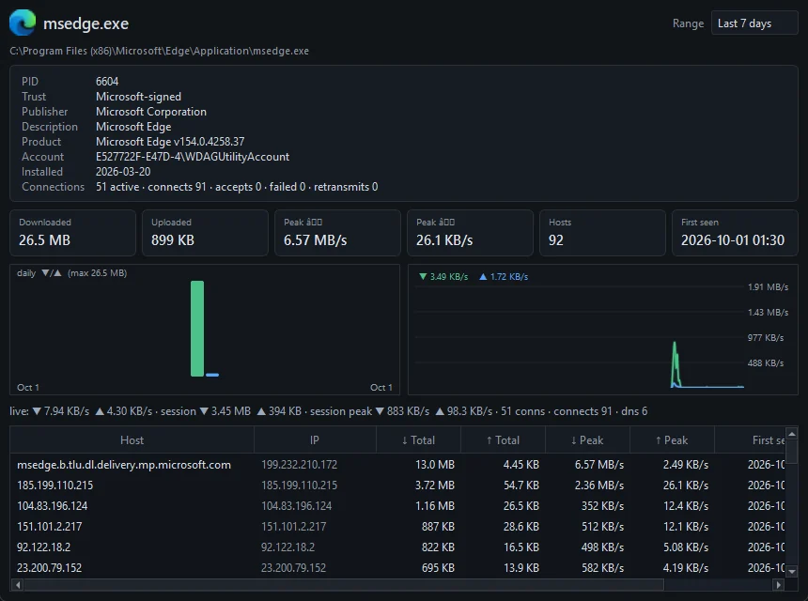Click the green 3.49 KB/s download legend

click(443, 276)
